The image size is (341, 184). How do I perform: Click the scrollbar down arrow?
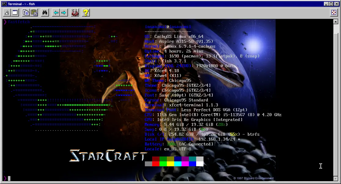(335, 179)
